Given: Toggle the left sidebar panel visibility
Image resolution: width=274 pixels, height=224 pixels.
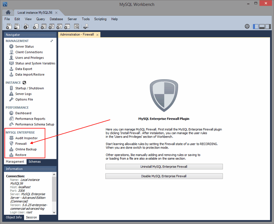Looking at the screenshot, I should 256,27.
